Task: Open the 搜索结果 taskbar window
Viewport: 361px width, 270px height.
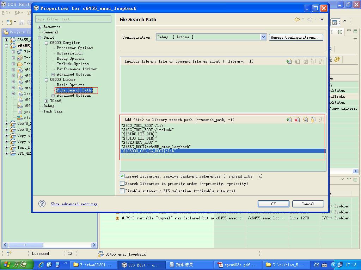Action: 189,265
